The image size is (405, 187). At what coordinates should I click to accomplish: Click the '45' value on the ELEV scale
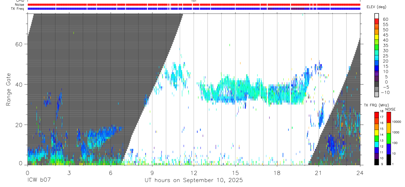386,35
